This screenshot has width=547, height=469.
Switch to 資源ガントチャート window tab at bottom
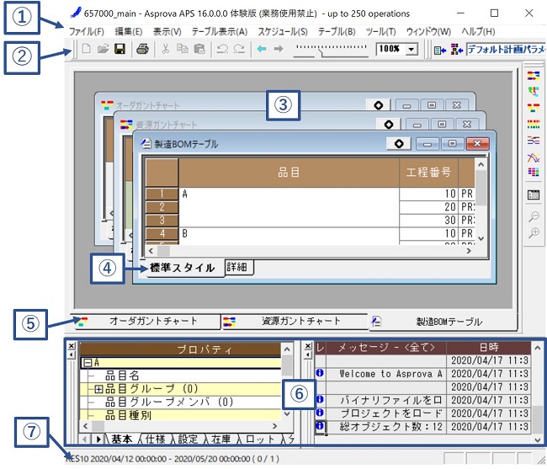295,321
